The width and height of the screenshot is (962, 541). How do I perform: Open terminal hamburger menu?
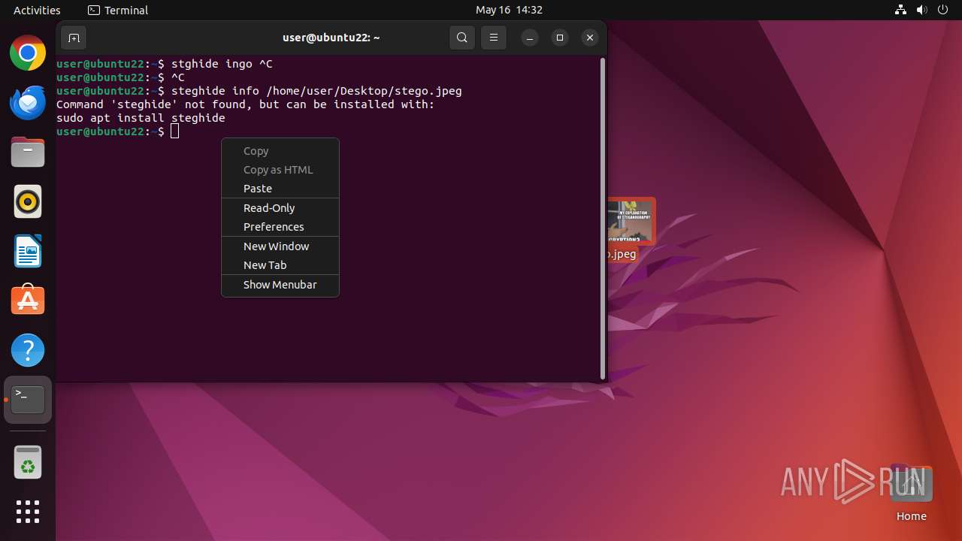click(x=494, y=38)
